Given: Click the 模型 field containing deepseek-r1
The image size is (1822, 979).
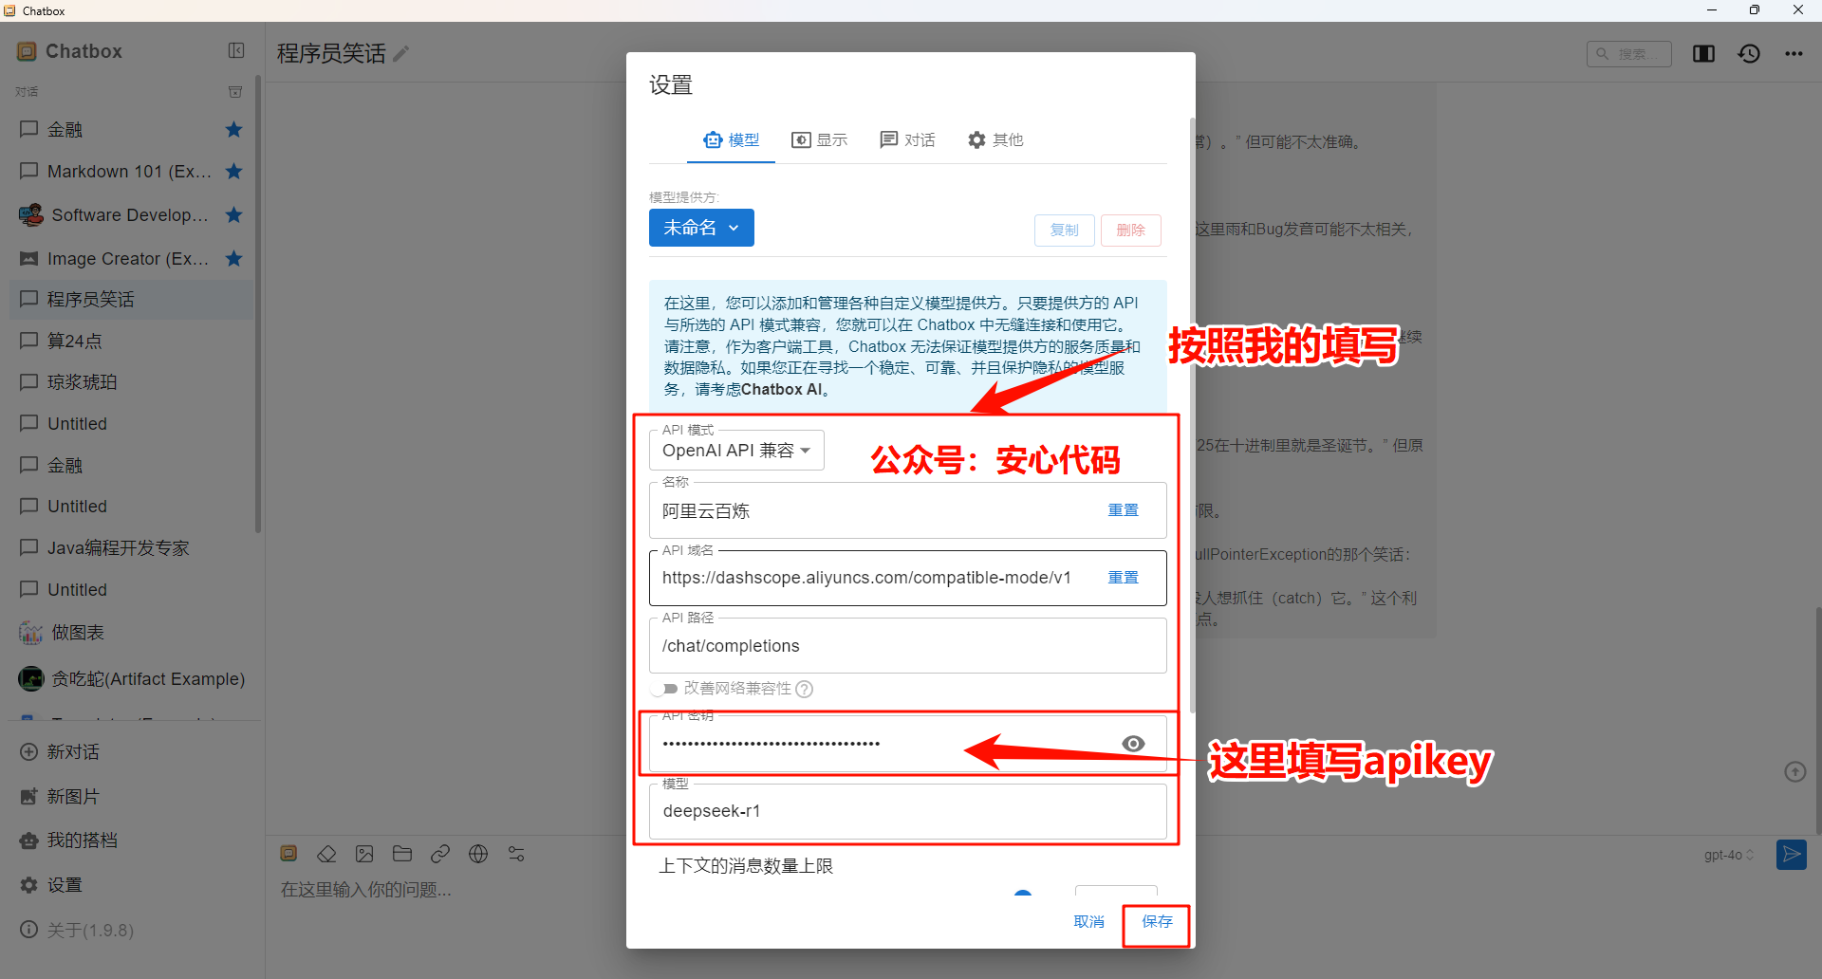Looking at the screenshot, I should click(x=907, y=811).
